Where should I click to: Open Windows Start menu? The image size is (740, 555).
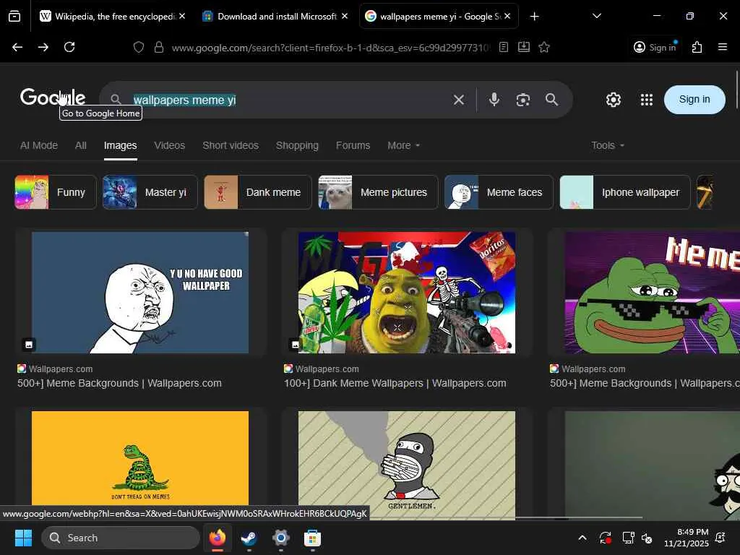pyautogui.click(x=23, y=538)
